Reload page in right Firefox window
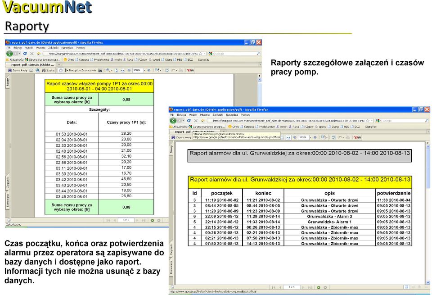Image resolution: width=432 pixels, height=295 pixels. click(x=189, y=121)
